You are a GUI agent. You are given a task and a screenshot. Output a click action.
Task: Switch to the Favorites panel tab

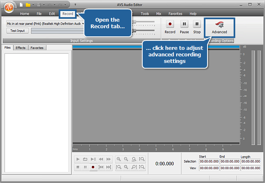(x=37, y=48)
